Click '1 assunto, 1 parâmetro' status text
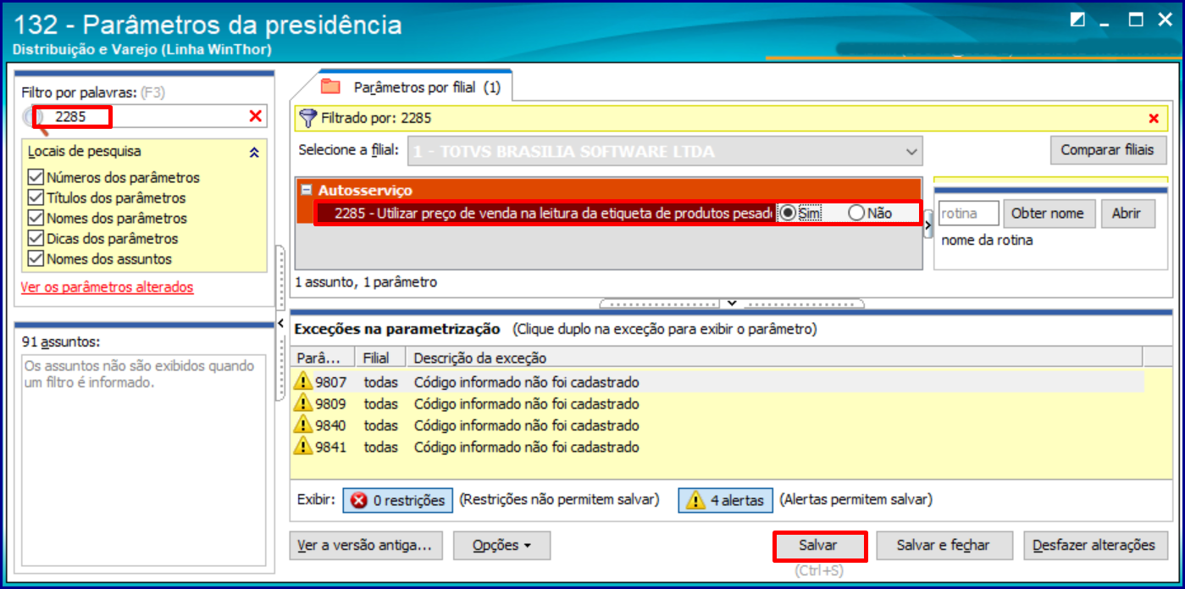 [x=366, y=282]
